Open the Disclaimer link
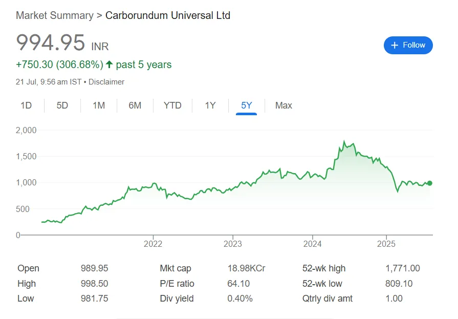 [106, 82]
